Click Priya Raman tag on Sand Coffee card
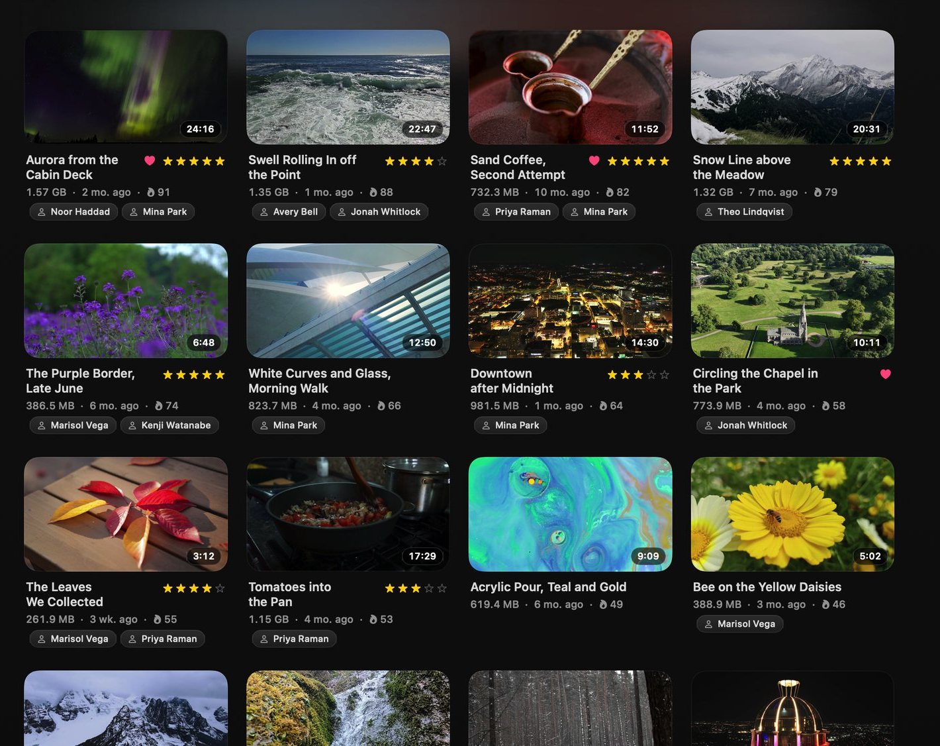The height and width of the screenshot is (746, 940). coord(516,212)
